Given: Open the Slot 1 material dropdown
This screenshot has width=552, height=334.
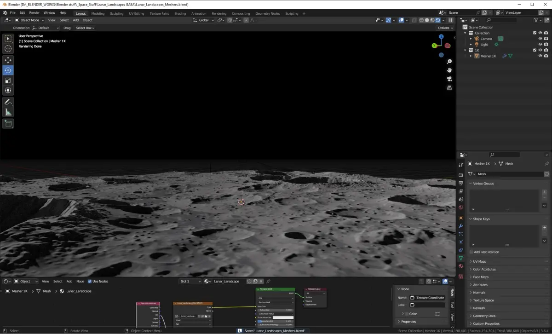Looking at the screenshot, I should coord(190,281).
